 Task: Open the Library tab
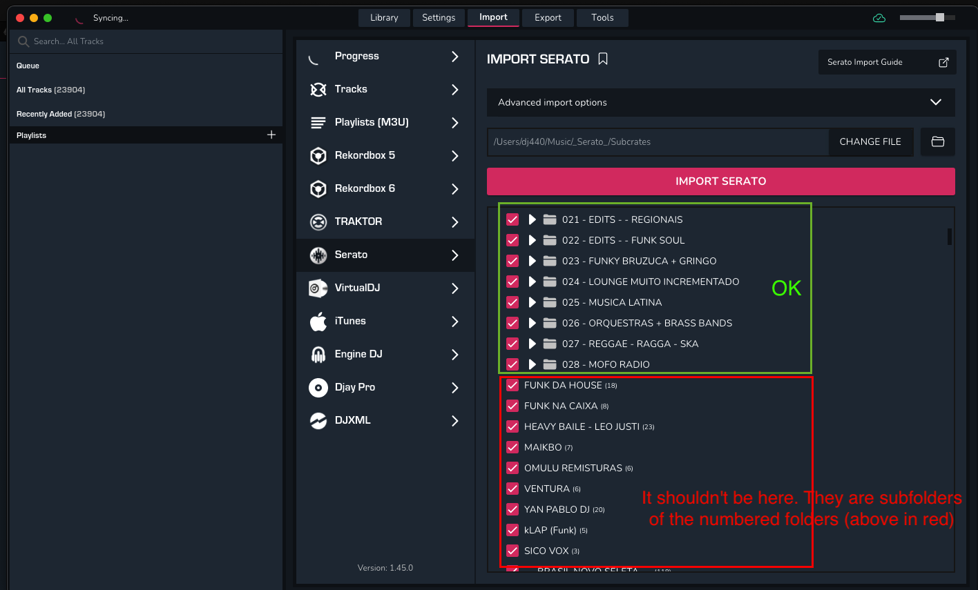click(x=384, y=18)
